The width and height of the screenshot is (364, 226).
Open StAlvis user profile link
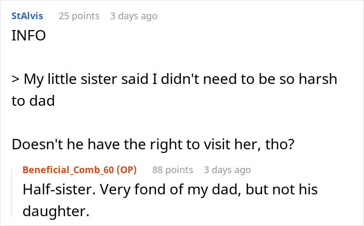click(27, 16)
